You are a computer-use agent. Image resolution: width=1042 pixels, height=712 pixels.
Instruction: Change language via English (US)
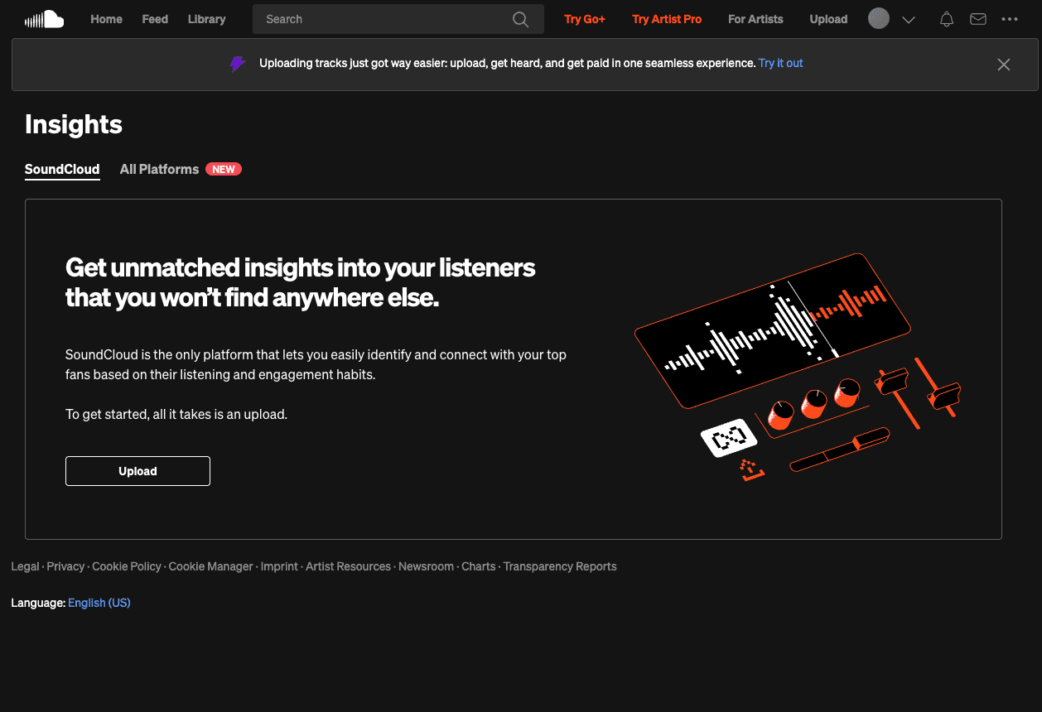(99, 603)
